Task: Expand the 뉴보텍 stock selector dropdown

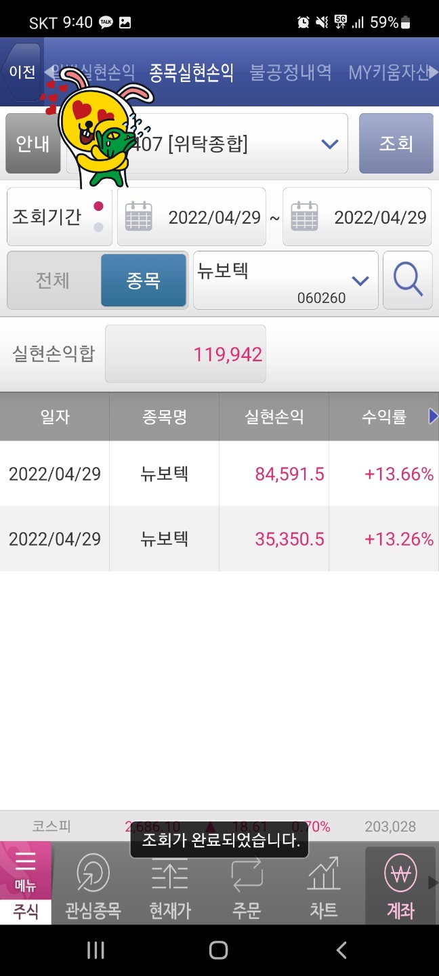Action: pyautogui.click(x=360, y=280)
